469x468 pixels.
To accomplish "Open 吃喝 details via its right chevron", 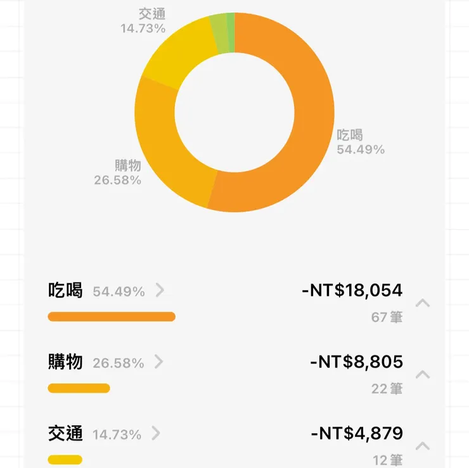I will (160, 291).
